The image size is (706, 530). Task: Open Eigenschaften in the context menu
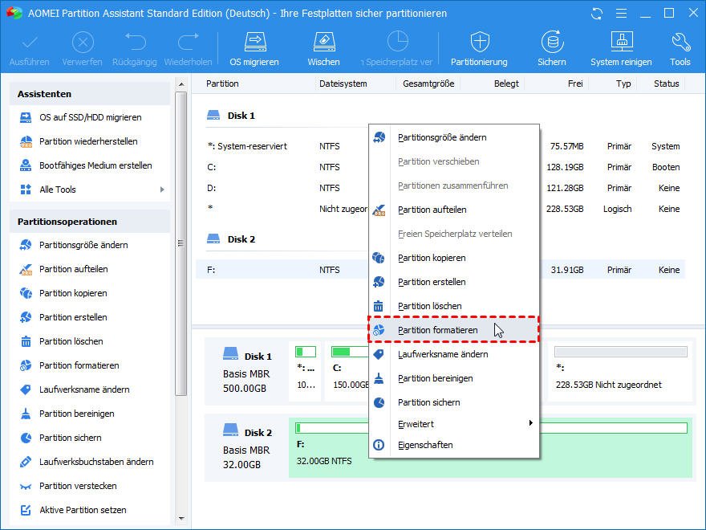point(454,445)
